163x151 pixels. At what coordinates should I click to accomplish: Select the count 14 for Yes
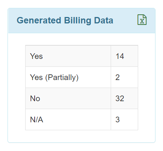[120, 56]
